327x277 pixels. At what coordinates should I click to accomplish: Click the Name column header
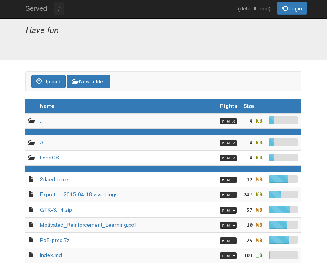47,106
